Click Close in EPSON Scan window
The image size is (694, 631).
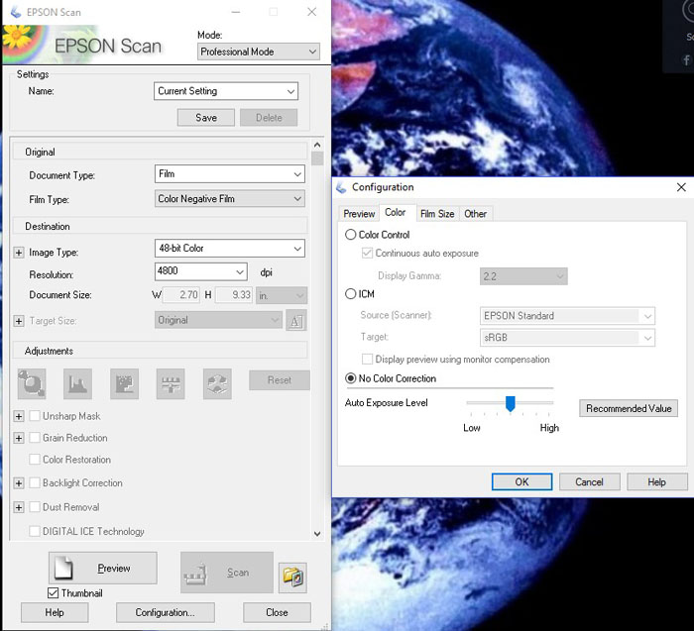click(277, 612)
